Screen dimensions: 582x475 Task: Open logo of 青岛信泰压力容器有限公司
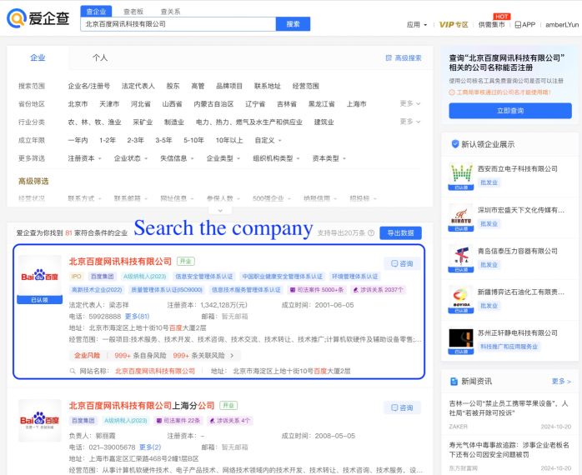(x=461, y=257)
